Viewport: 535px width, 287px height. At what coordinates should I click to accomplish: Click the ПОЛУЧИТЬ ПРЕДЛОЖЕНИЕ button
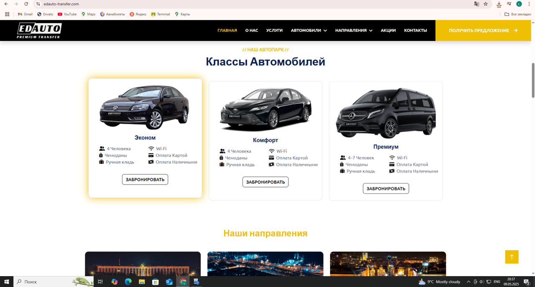[x=484, y=30]
